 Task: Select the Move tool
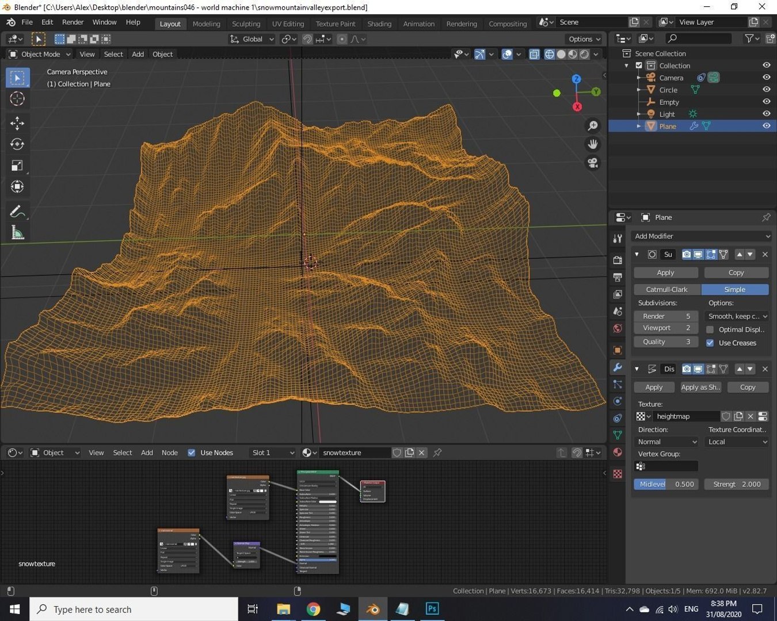point(17,123)
